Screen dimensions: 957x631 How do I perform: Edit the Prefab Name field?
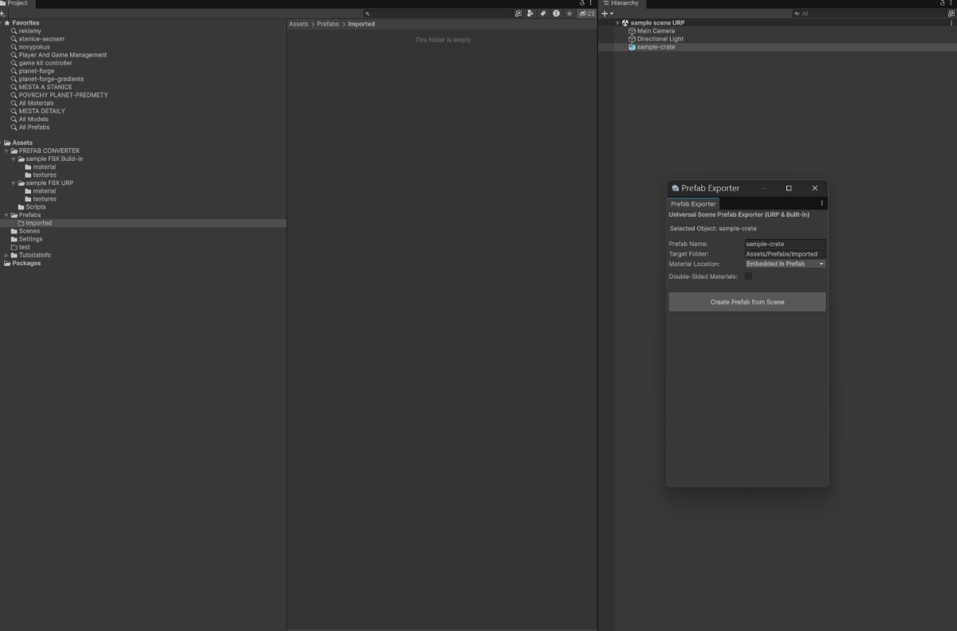(785, 244)
